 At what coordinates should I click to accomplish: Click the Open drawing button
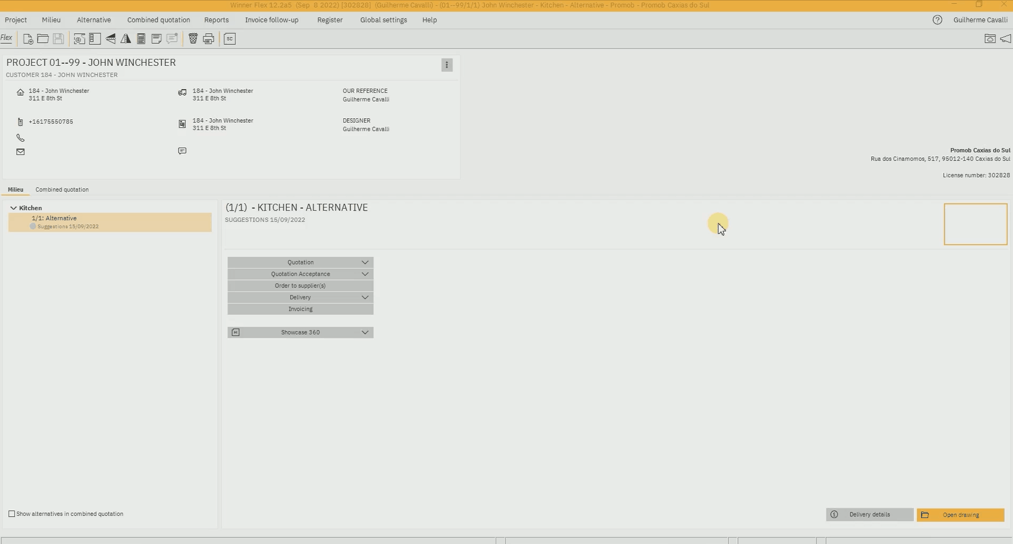960,515
